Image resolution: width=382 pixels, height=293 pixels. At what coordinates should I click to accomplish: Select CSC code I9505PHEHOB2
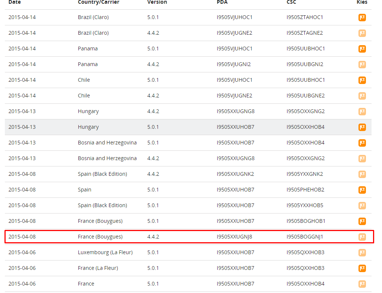[305, 190]
